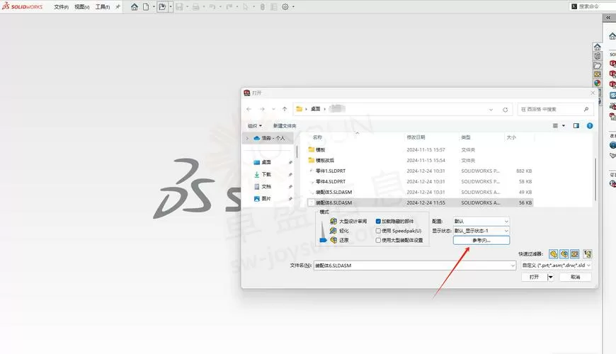Open the task pane Home tab icon
Screen dimensions: 616x354
click(x=597, y=47)
